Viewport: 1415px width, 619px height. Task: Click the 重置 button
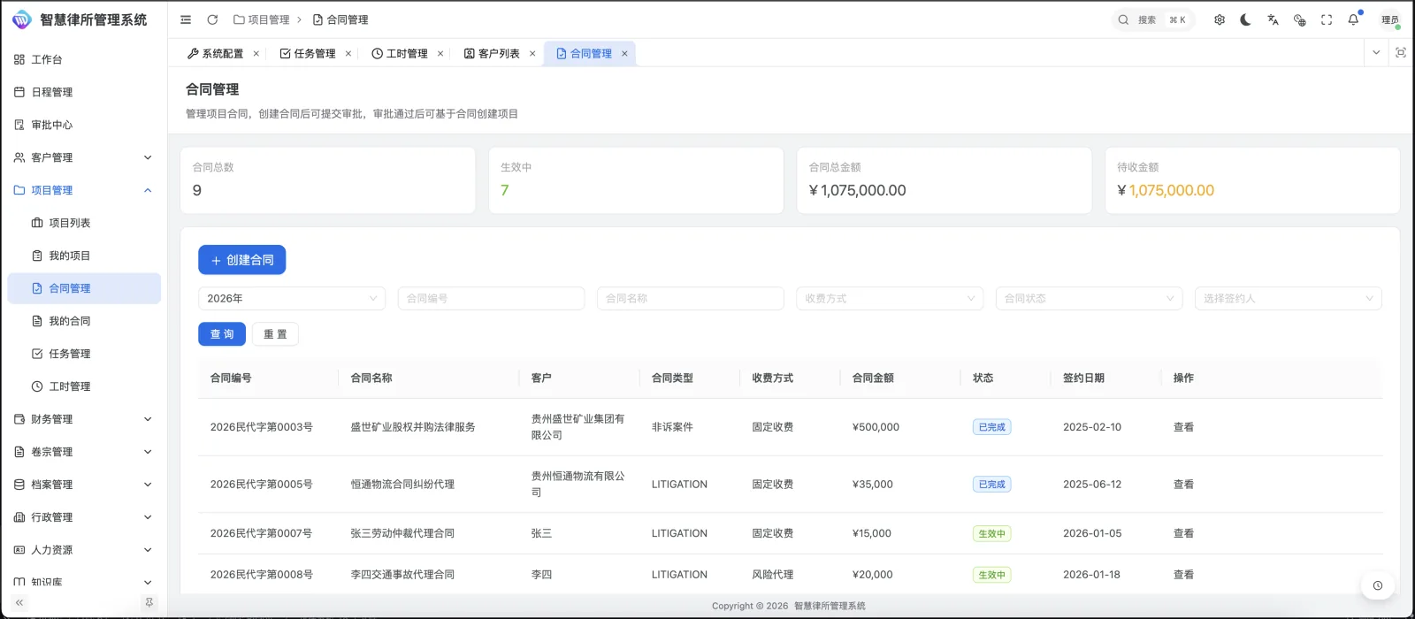pyautogui.click(x=275, y=334)
